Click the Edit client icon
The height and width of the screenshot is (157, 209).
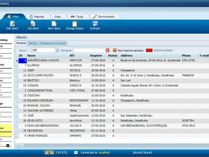click(12, 24)
